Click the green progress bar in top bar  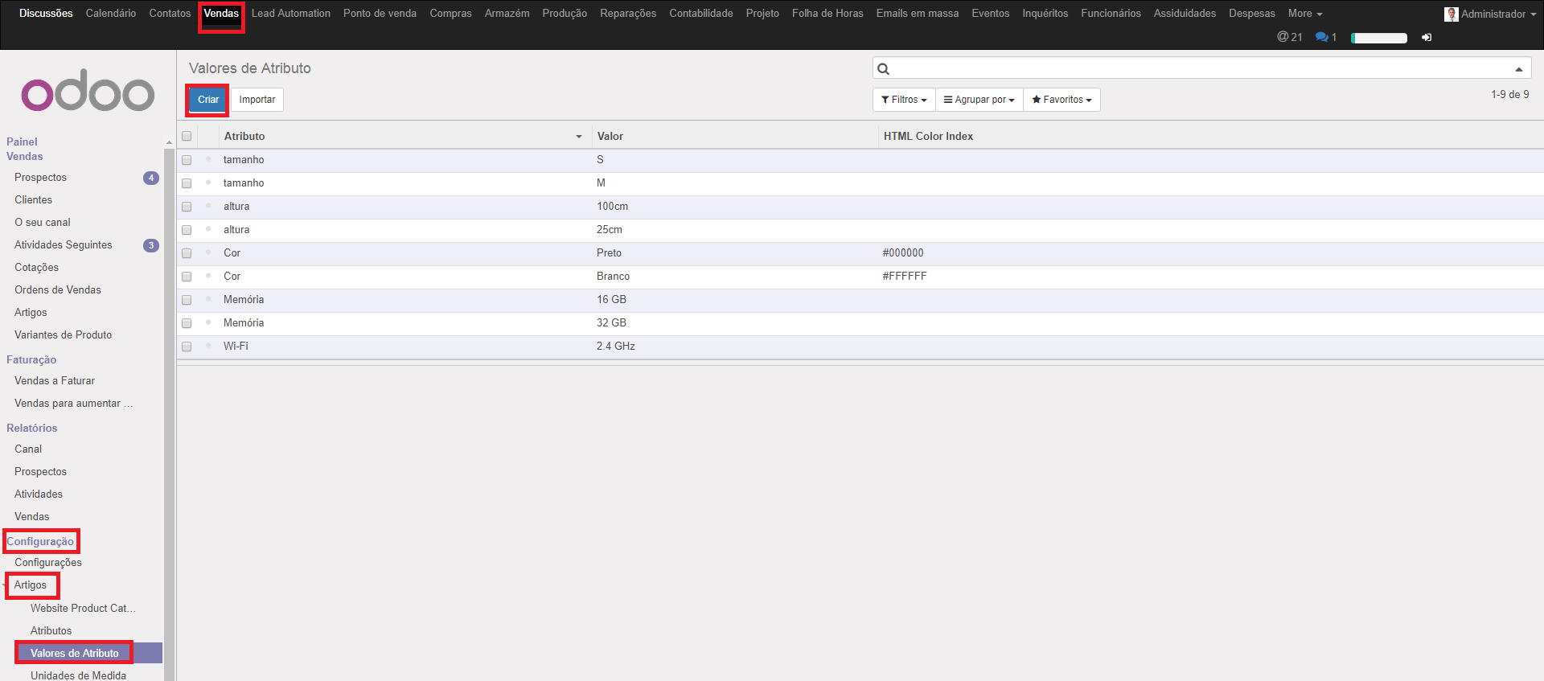[1378, 38]
